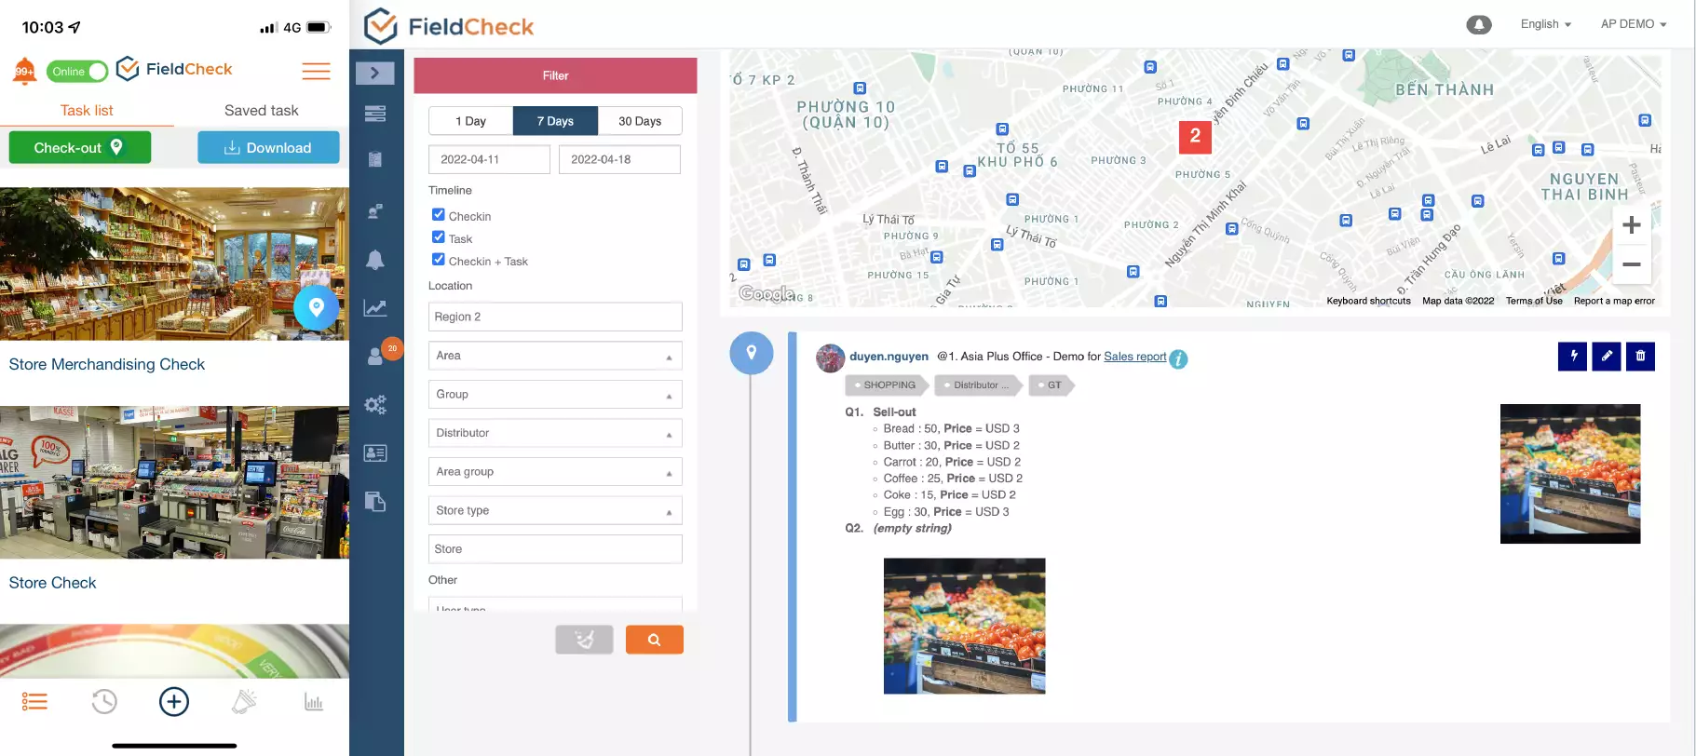
Task: Tap the location pin on Store Merchandising photo
Action: (x=317, y=307)
